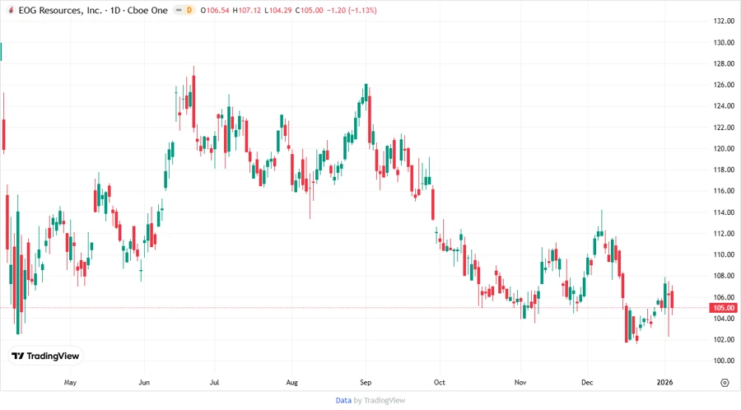Click the Dec label on time axis
Viewport: 741px width, 410px height.
(587, 382)
